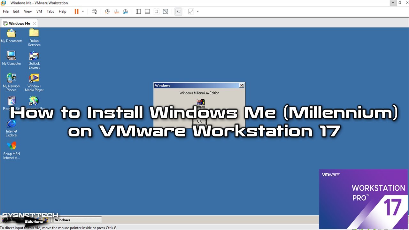Switch to Unity mode

click(166, 11)
